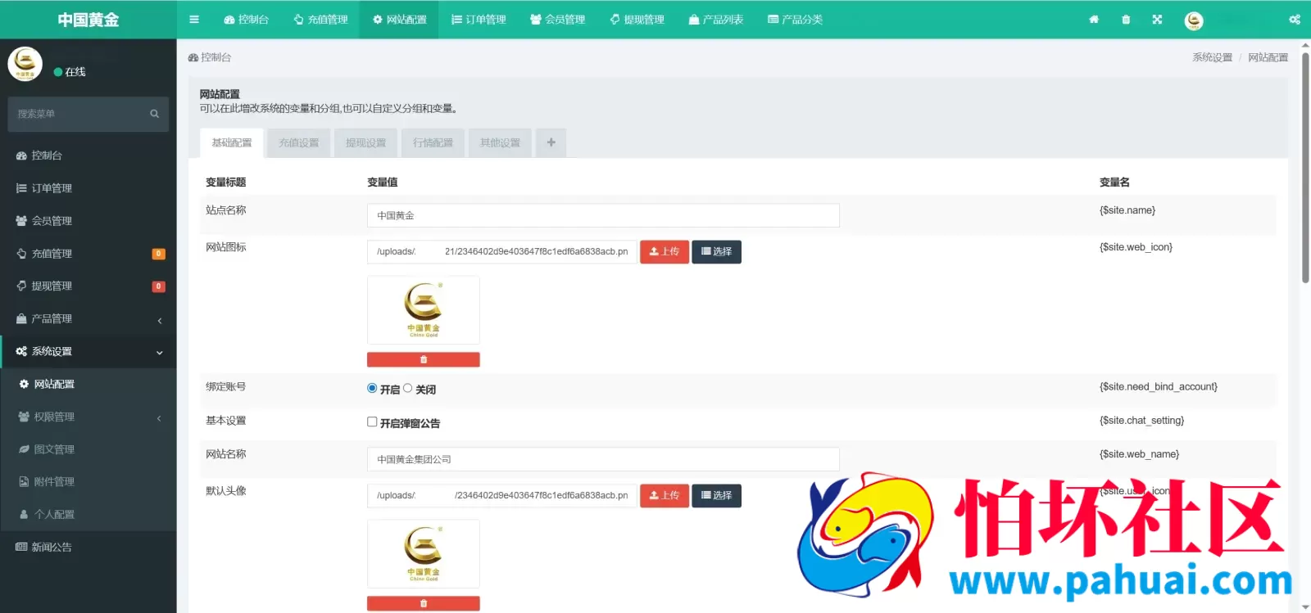Open 订单管理 in the sidebar
This screenshot has height=613, width=1311.
tap(88, 188)
